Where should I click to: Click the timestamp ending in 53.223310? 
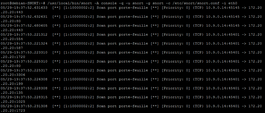24,53
